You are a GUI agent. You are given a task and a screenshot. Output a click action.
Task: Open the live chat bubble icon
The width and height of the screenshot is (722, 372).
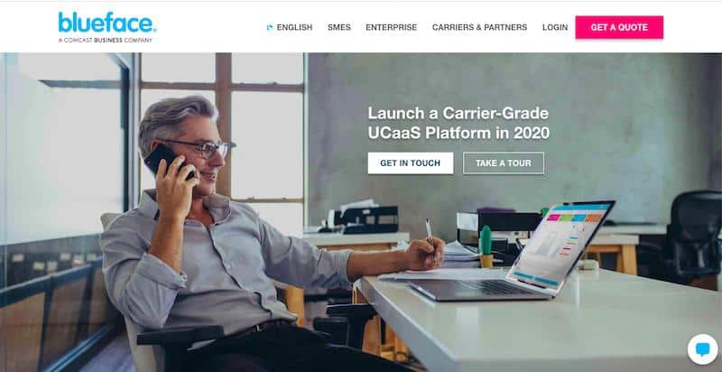(x=702, y=349)
